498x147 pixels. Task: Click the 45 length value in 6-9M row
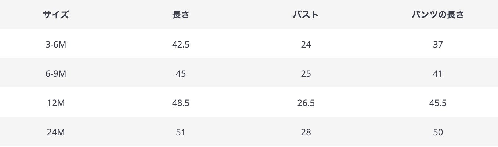[181, 74]
